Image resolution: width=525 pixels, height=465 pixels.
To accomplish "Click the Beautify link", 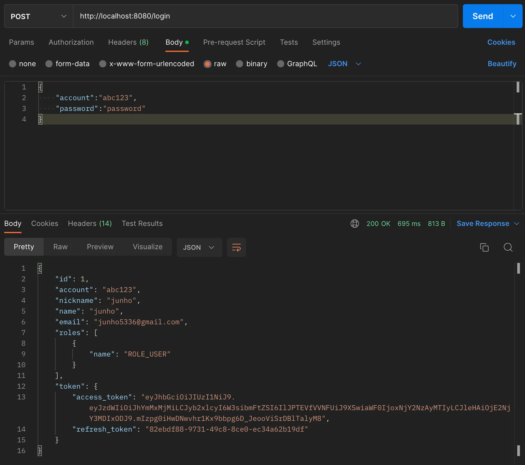I will (x=502, y=64).
